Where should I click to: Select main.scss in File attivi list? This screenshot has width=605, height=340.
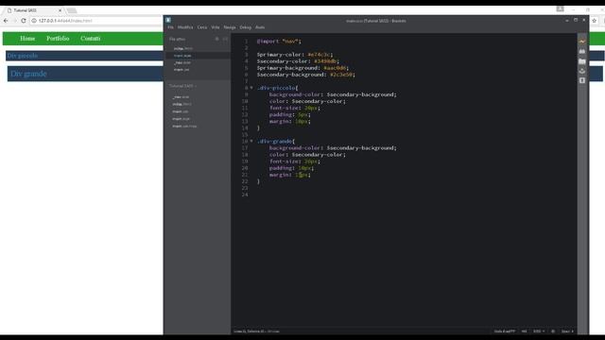tap(182, 56)
